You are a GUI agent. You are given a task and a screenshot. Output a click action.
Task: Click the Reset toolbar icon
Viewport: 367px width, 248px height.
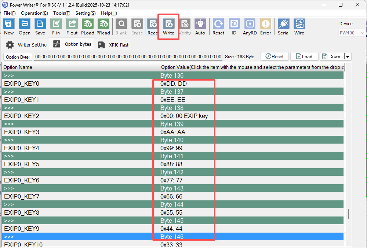218,24
